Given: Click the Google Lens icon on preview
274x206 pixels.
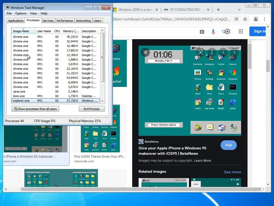Looking at the screenshot, I should 201,52.
